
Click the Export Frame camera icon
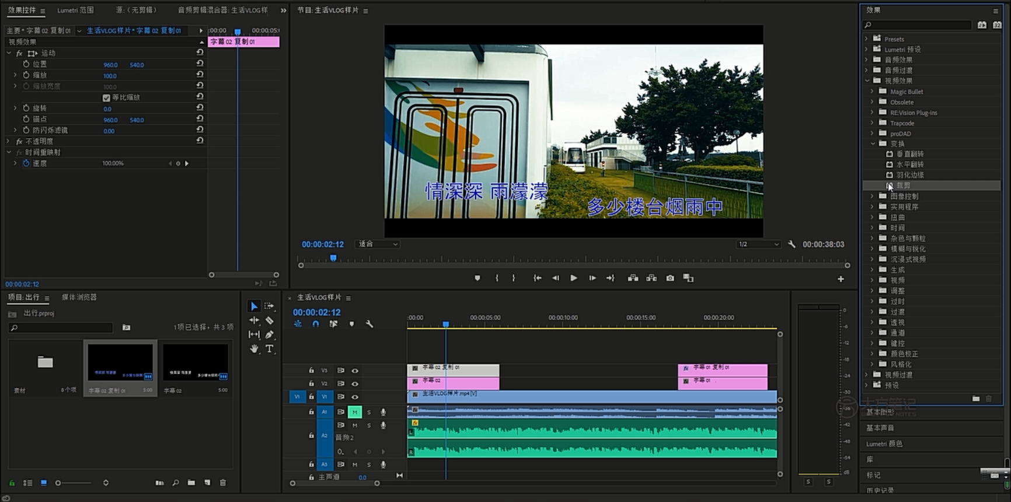pos(670,278)
